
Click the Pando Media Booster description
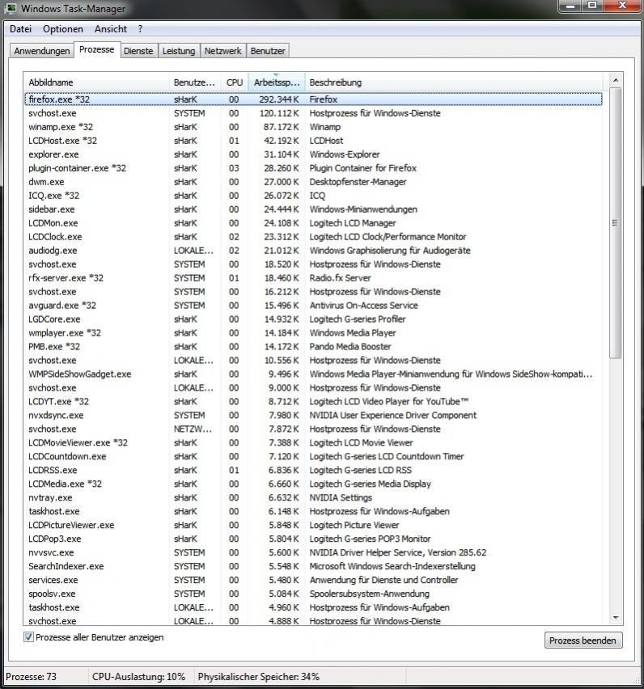click(x=350, y=347)
